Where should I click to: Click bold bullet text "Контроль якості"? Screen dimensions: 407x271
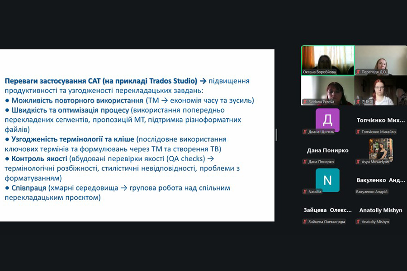(x=39, y=159)
